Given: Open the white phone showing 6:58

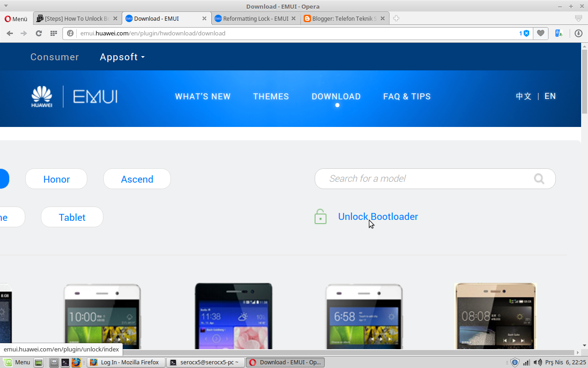Looking at the screenshot, I should 364,316.
